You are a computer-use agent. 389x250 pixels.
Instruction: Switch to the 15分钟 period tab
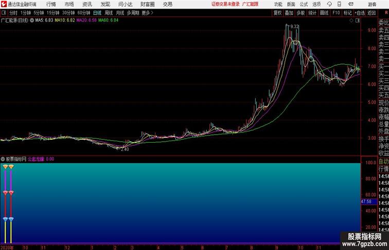(53, 13)
